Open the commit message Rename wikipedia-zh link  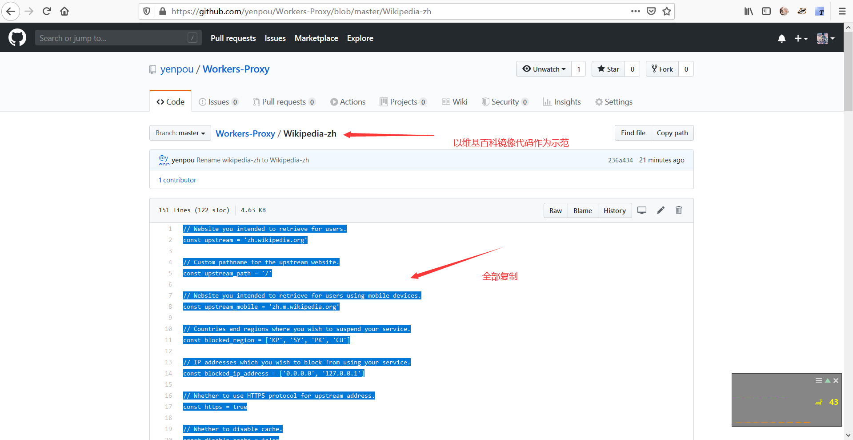point(252,160)
